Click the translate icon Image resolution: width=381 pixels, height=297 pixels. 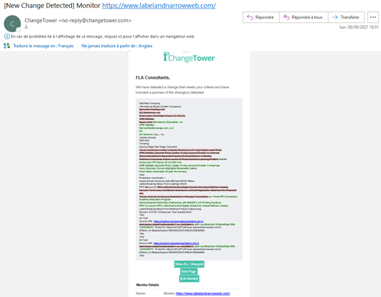click(x=7, y=46)
